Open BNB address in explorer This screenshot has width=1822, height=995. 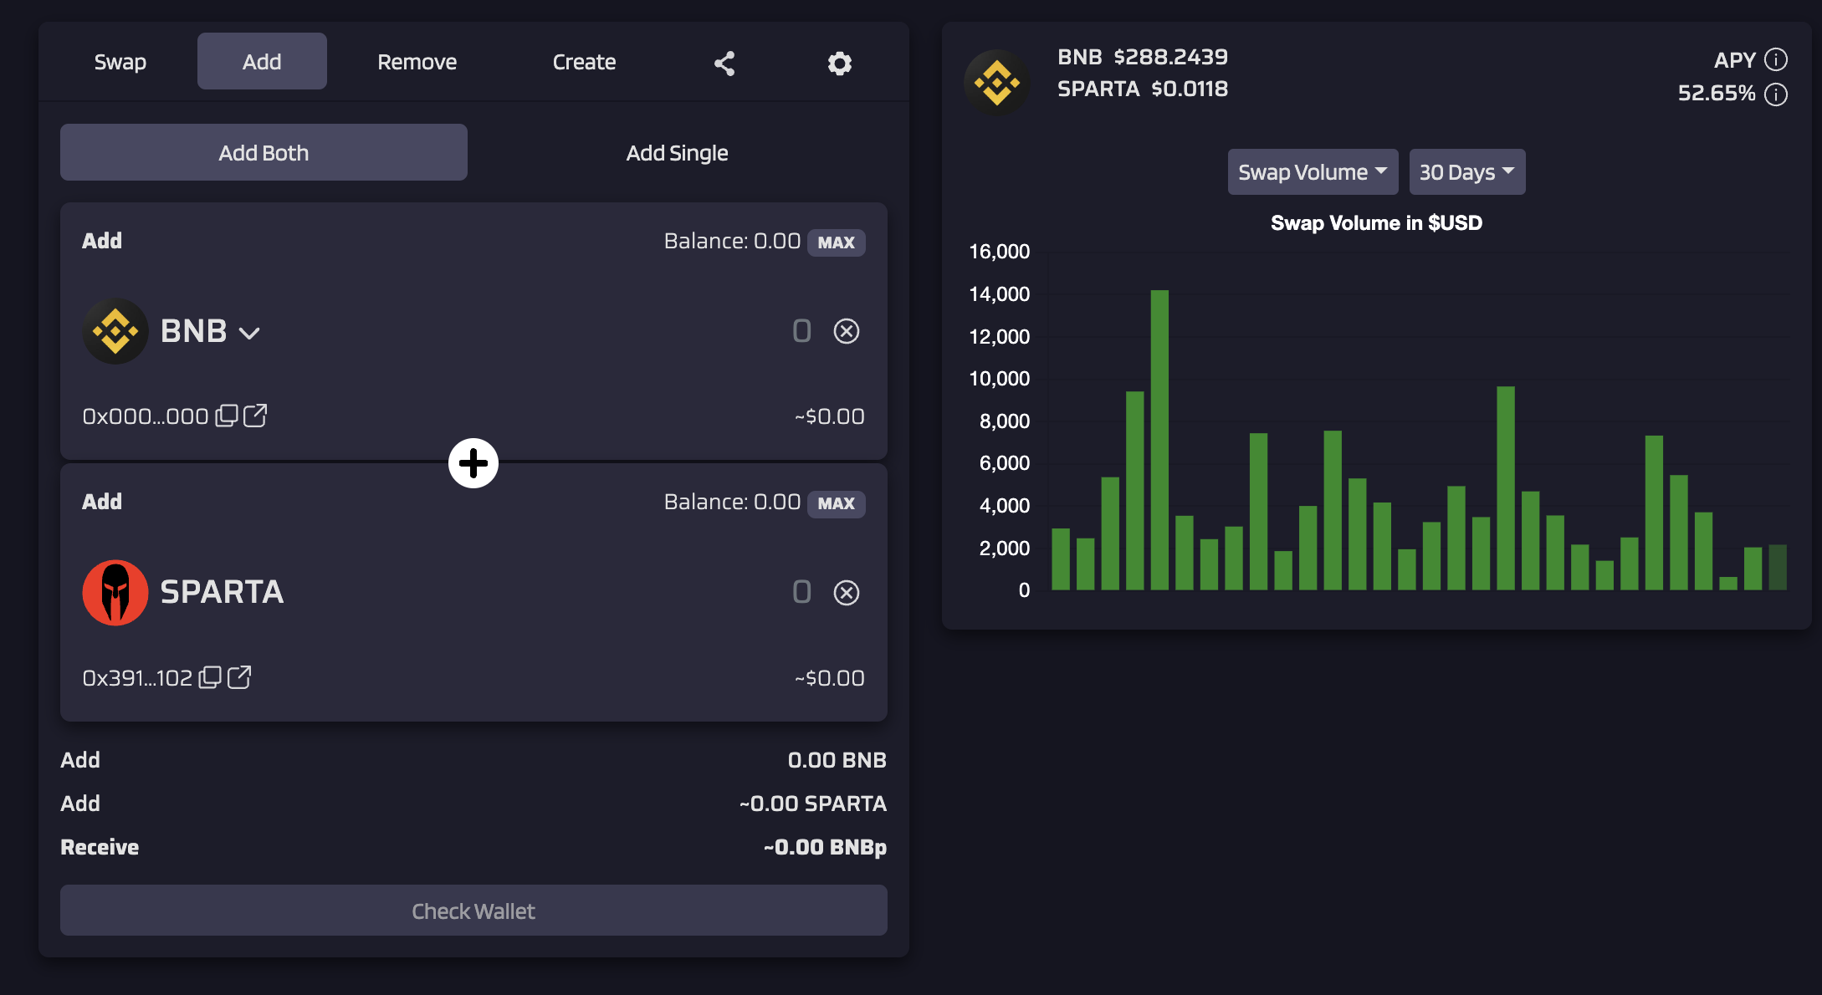(x=255, y=416)
